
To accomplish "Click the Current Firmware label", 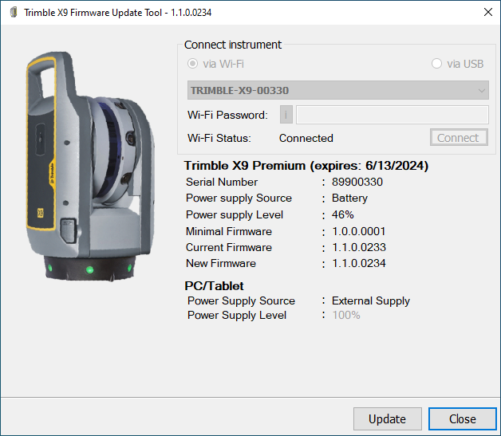I will coord(229,247).
